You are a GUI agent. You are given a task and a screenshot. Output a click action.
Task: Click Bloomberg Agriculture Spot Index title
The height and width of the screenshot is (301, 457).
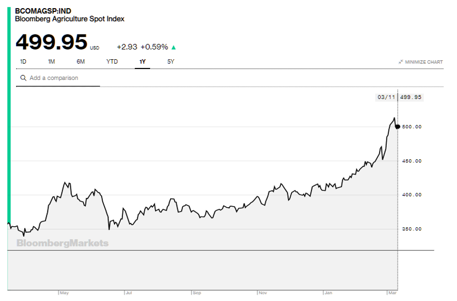70,19
